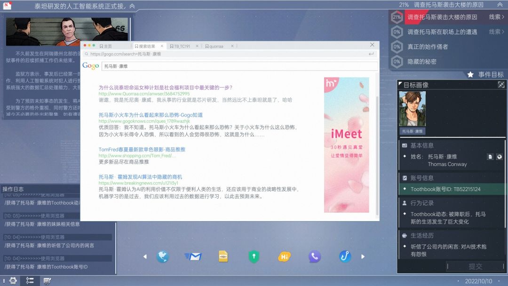
Task: Open the settings gear in bottom bar
Action: (13, 281)
